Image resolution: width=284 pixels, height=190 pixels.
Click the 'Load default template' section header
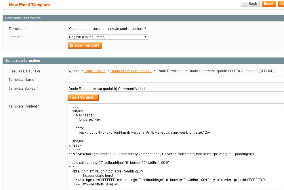coord(143,18)
